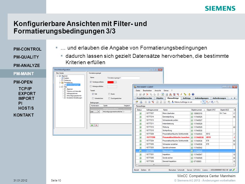Image resolution: width=245 pixels, height=184 pixels.
Task: Click the save view disk icon in the lower toolbar
Action: point(212,102)
